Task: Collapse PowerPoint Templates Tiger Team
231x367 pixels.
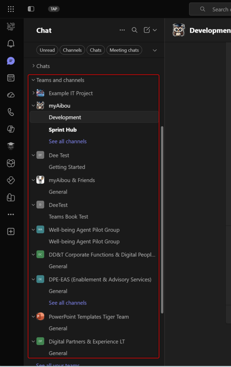Action: [33, 316]
